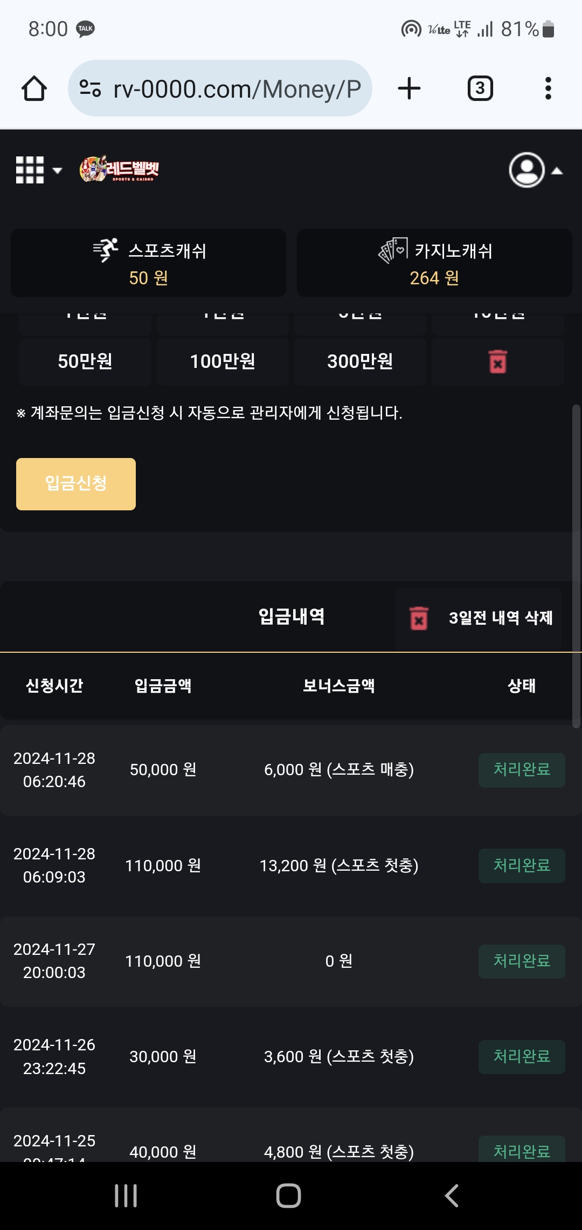The image size is (582, 1230).
Task: Open the user profile icon
Action: point(526,170)
